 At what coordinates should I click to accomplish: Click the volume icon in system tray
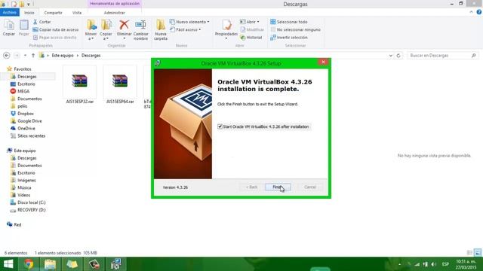pos(433,264)
